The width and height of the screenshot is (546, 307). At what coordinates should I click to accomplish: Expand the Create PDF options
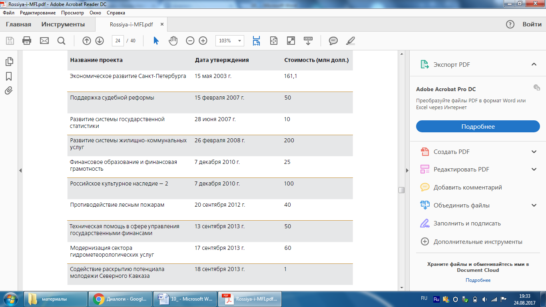tap(534, 152)
